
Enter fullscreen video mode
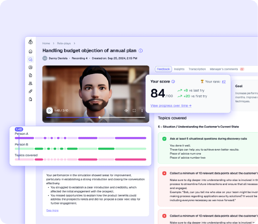[134, 111]
